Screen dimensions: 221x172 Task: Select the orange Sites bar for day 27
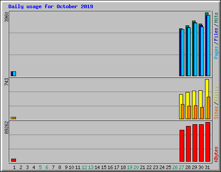[x=183, y=111]
